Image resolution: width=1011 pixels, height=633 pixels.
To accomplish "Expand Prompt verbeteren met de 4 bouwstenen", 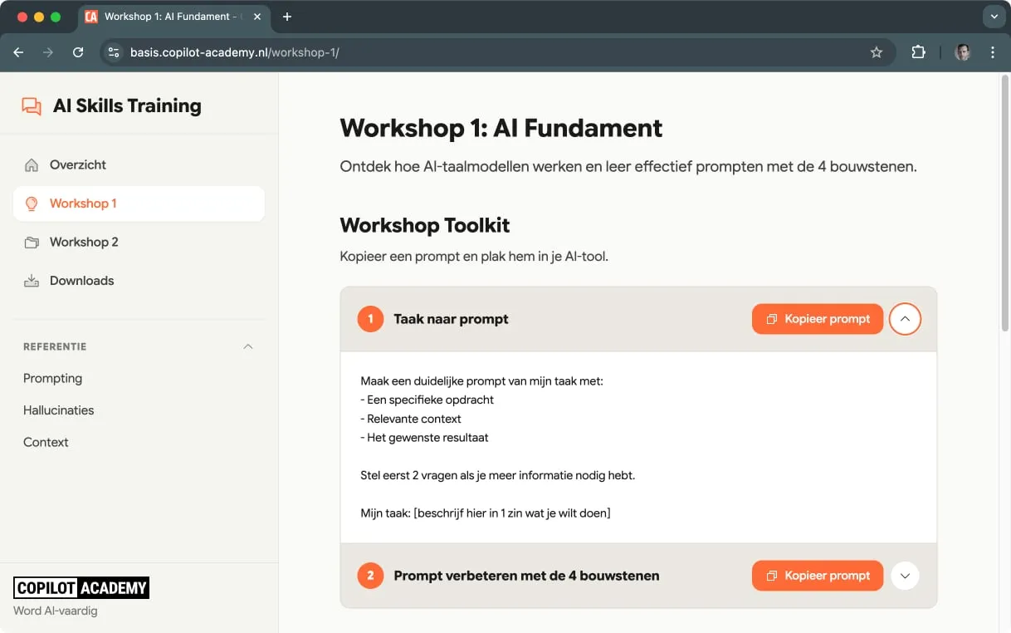I will pyautogui.click(x=905, y=575).
